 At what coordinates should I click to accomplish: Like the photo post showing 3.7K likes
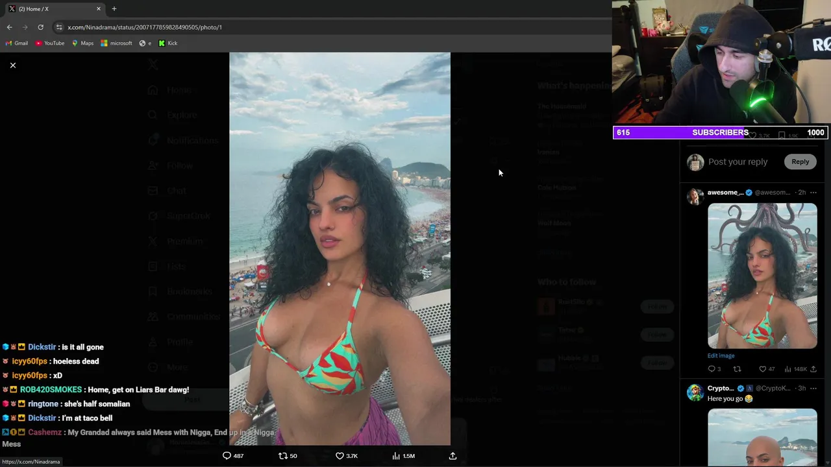tap(347, 456)
